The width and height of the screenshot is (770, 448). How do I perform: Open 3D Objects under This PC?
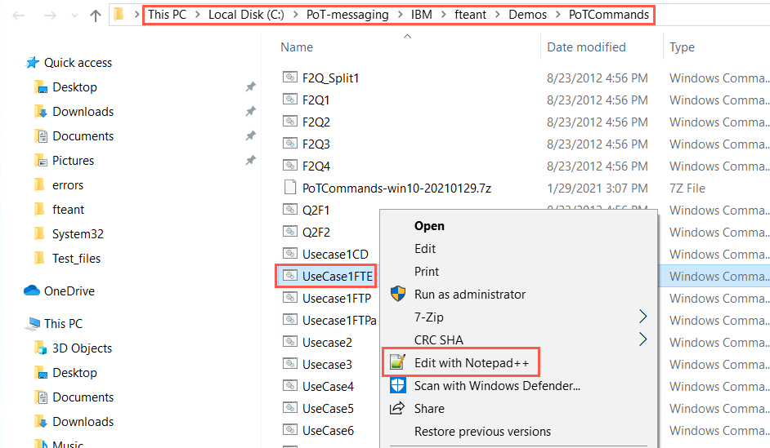82,348
